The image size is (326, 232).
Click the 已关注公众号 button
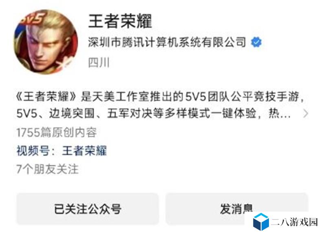point(88,209)
